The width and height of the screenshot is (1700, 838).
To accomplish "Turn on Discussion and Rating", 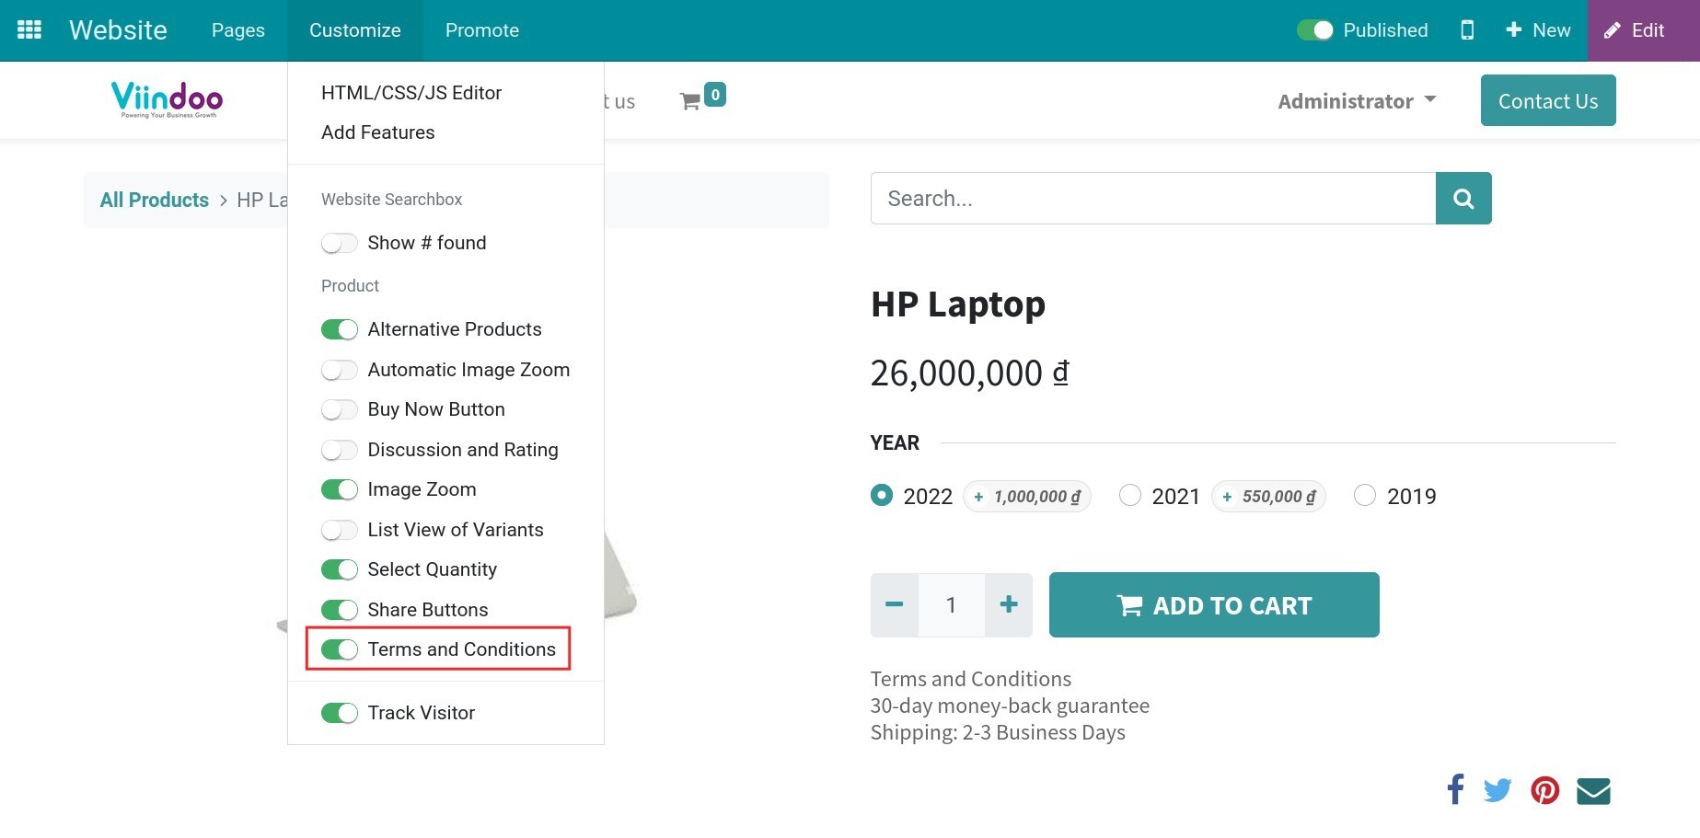I will [340, 450].
